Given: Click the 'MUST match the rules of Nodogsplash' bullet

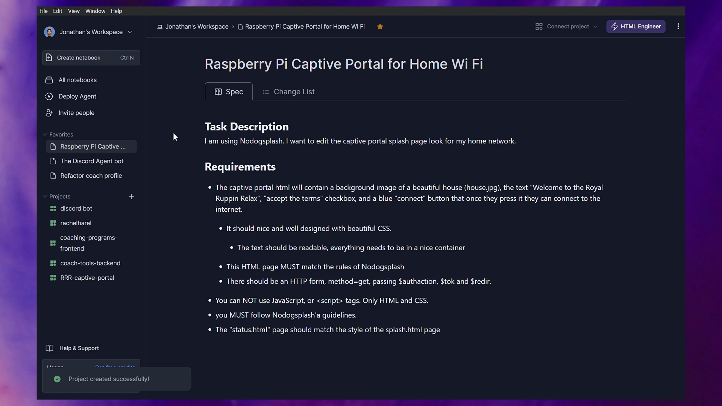Looking at the screenshot, I should click(x=315, y=267).
